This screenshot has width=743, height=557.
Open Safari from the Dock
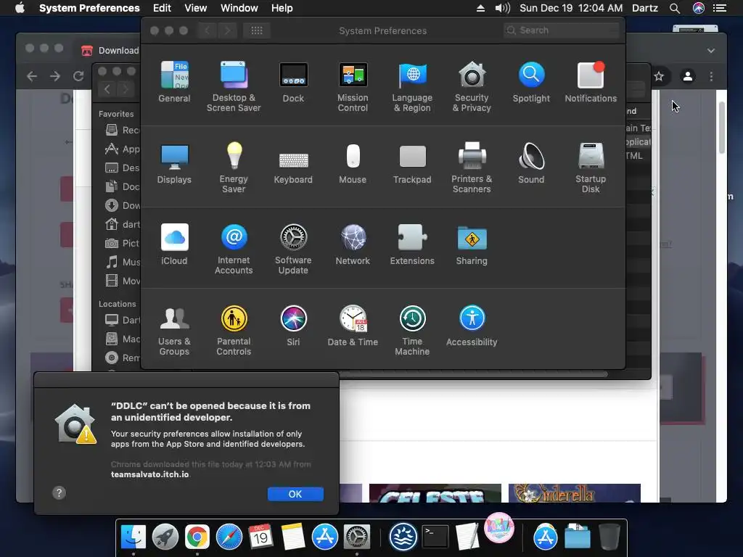229,537
